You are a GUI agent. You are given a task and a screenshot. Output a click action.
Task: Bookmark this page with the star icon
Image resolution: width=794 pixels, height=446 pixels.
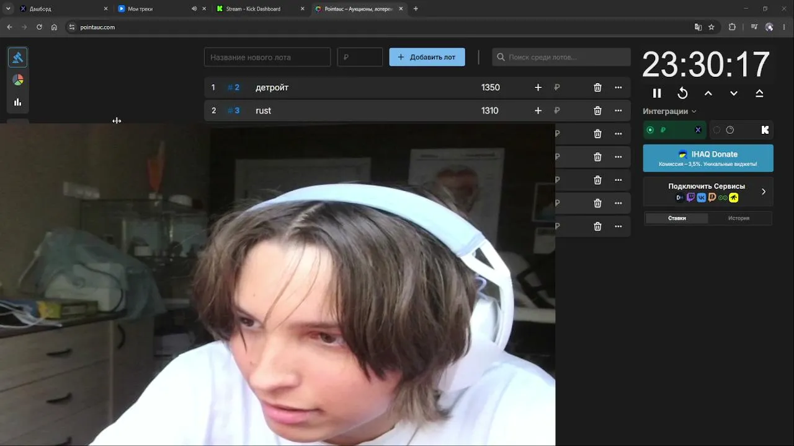click(x=711, y=27)
